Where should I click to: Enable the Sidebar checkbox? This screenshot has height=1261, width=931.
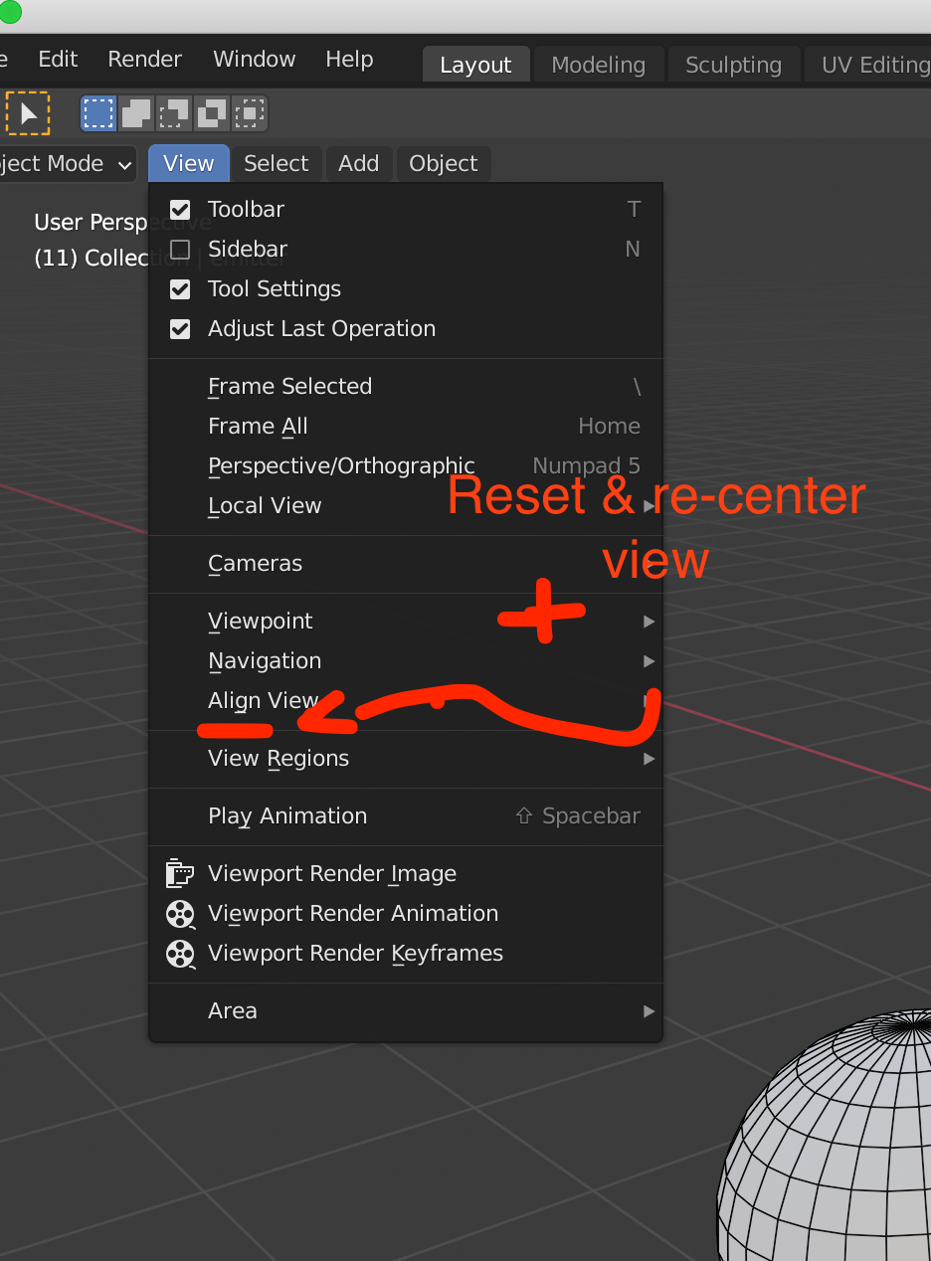click(x=180, y=249)
